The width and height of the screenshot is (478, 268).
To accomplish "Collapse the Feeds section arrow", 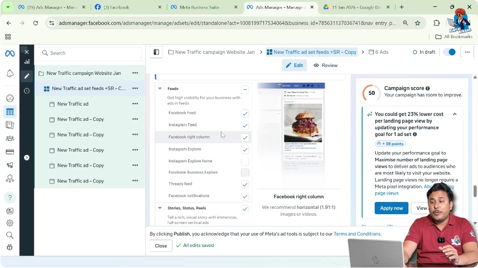I will (160, 89).
